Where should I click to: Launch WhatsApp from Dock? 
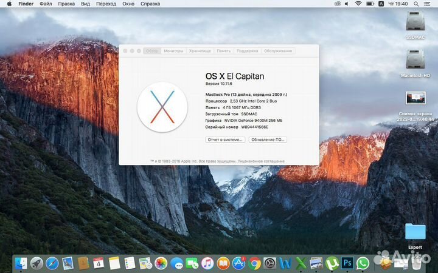click(x=363, y=263)
